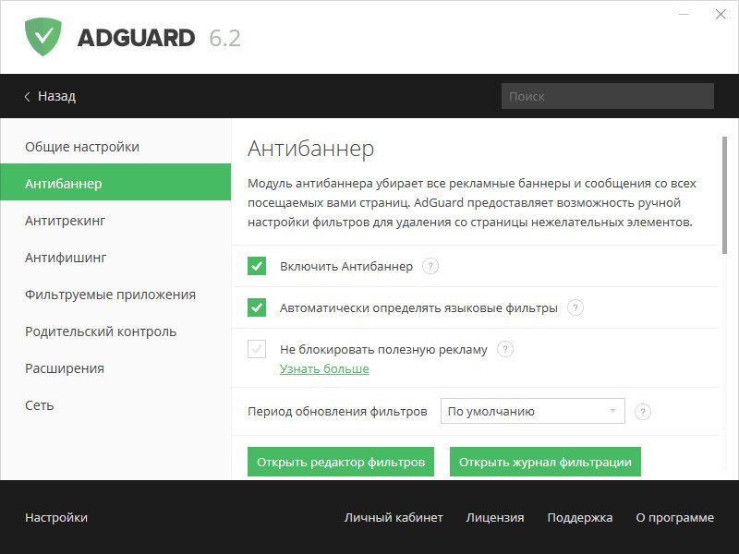Open the Лицензия footer link
Image resolution: width=739 pixels, height=554 pixels.
[495, 517]
